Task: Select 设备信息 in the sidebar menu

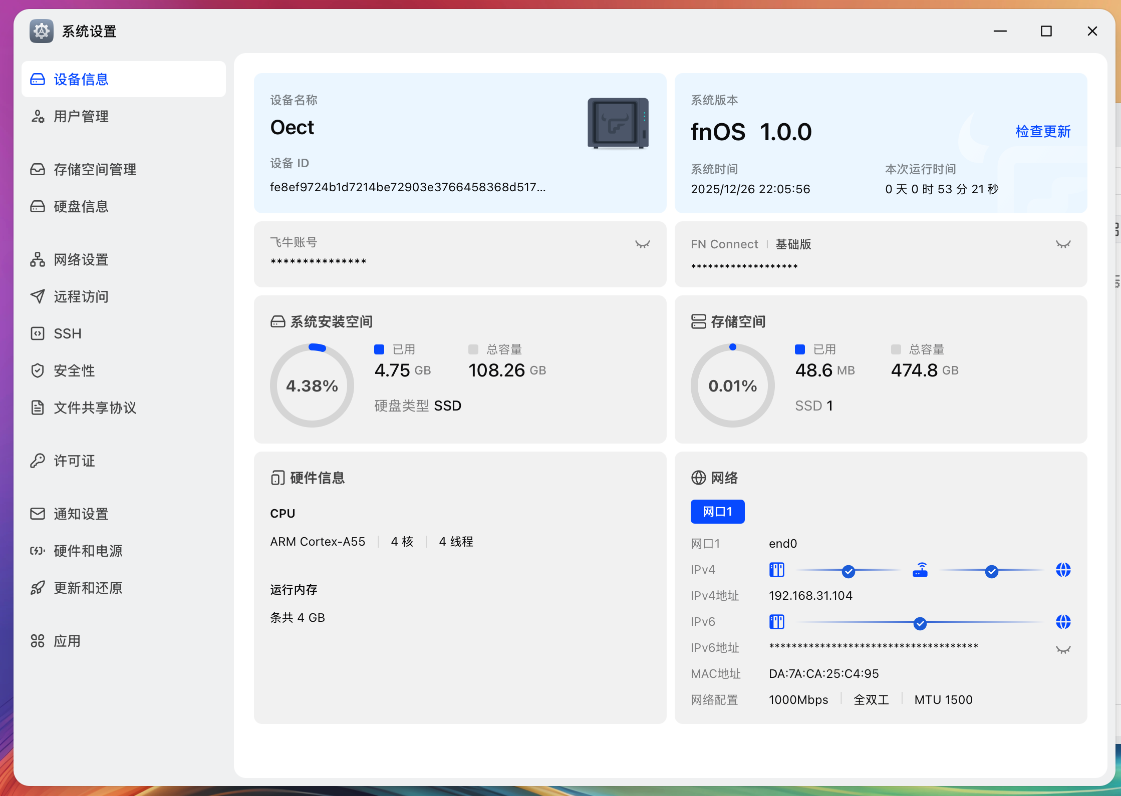Action: pos(81,79)
